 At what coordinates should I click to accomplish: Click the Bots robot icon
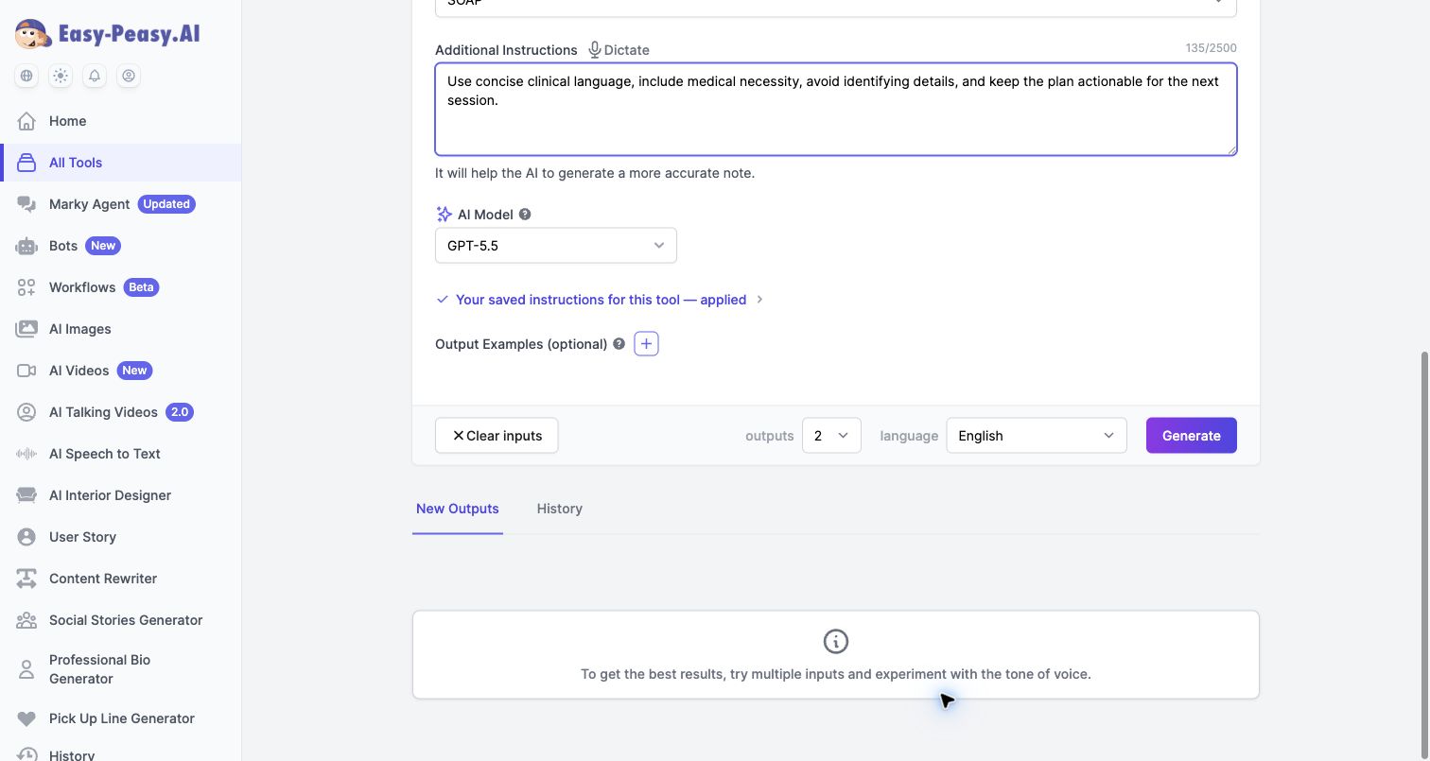point(26,246)
